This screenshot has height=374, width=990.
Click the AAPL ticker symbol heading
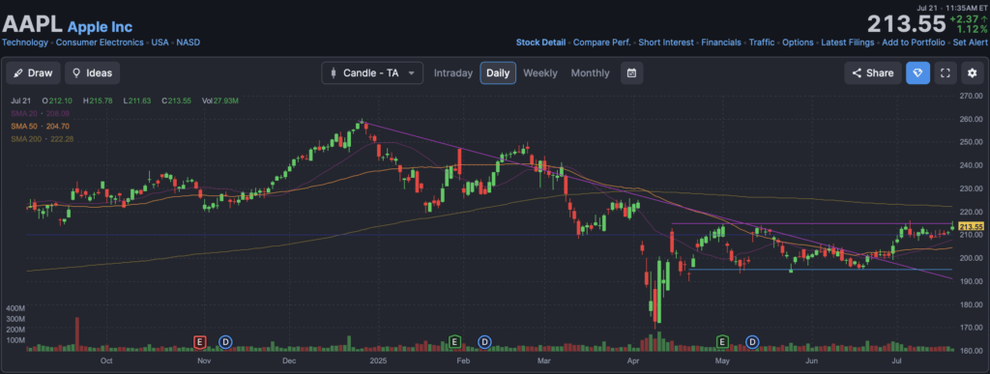coord(32,24)
